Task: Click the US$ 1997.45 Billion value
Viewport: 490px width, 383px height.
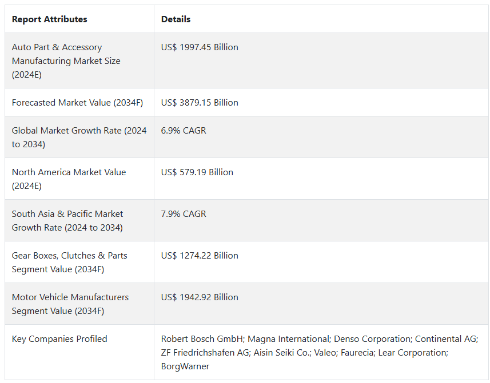Action: point(200,47)
